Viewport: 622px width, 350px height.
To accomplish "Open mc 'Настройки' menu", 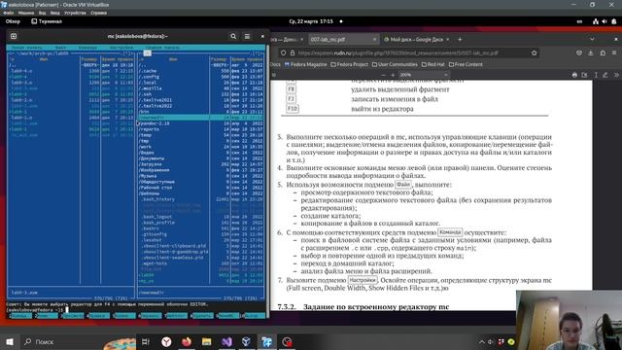I will point(121,48).
